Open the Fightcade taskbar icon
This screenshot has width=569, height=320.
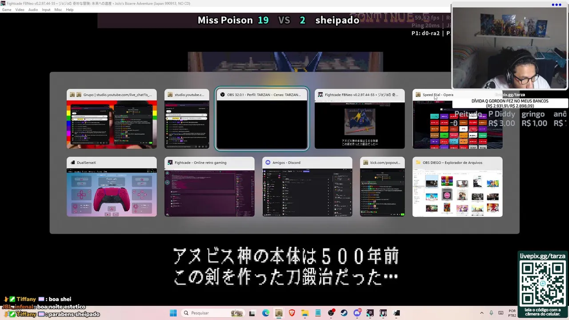(x=370, y=313)
